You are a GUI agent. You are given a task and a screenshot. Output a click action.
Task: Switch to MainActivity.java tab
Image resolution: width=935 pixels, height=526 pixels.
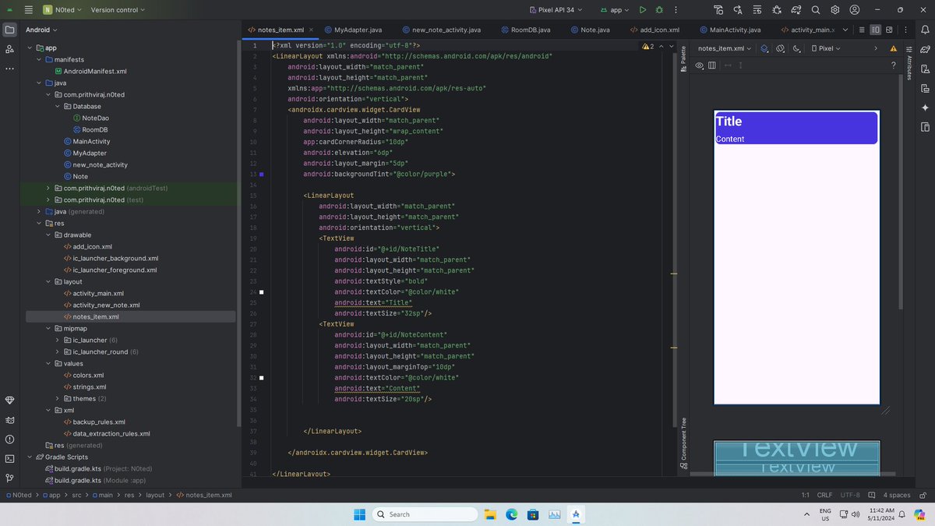729,30
